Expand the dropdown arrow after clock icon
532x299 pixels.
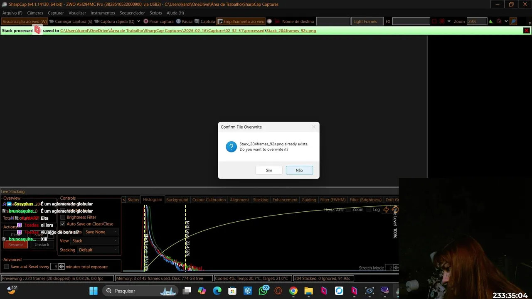(506, 21)
